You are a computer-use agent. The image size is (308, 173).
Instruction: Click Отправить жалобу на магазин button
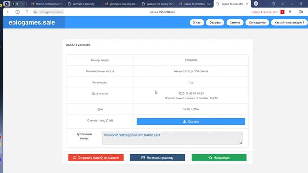pos(96,158)
